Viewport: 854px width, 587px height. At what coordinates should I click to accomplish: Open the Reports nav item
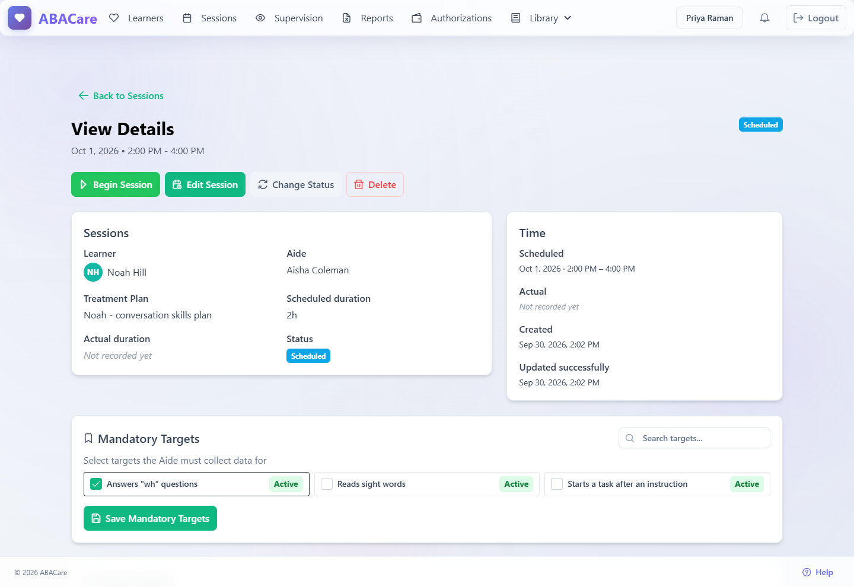[x=368, y=18]
